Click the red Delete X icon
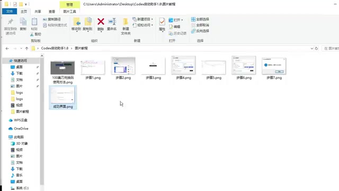The image size is (339, 191). click(x=101, y=21)
